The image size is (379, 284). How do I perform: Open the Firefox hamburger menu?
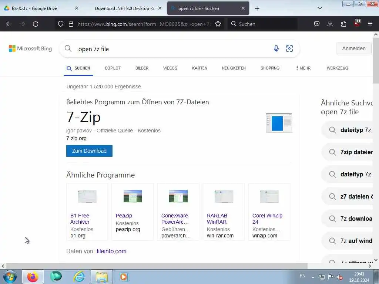[x=370, y=24]
